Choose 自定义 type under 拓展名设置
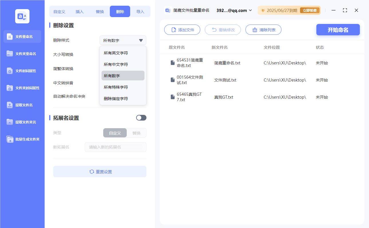369x228 pixels. tap(115, 133)
